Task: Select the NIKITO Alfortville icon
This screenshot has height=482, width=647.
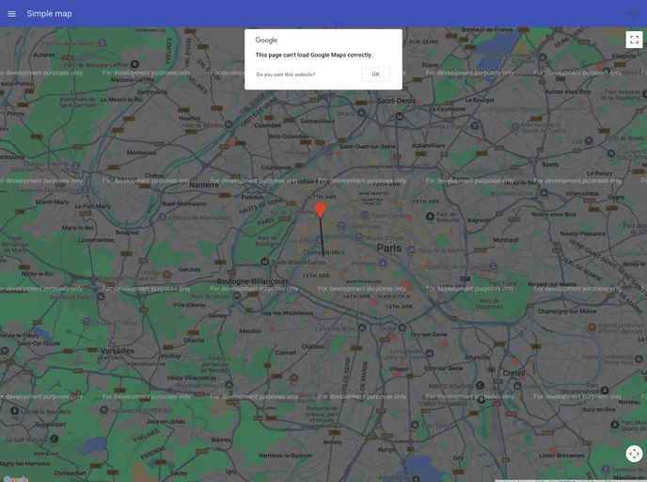Action: [480, 385]
